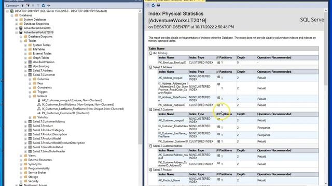Screen dimensions: 332x186
Task: Expand the SalesLT.ProductCategory table node
Action: coord(25,130)
